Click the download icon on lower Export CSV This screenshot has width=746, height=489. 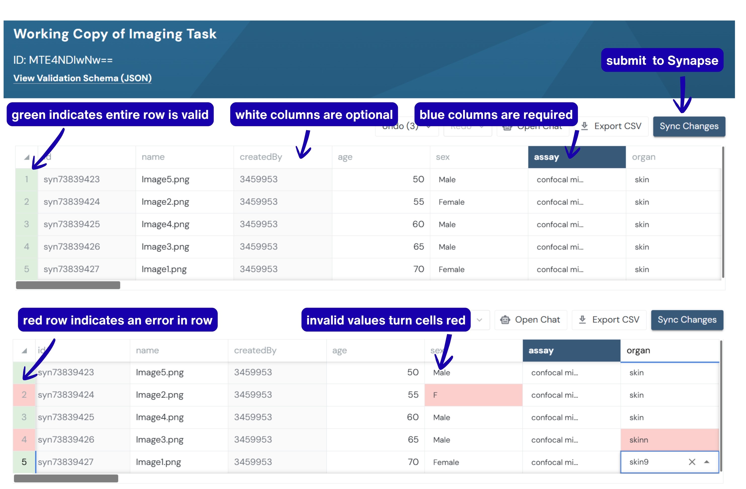582,320
